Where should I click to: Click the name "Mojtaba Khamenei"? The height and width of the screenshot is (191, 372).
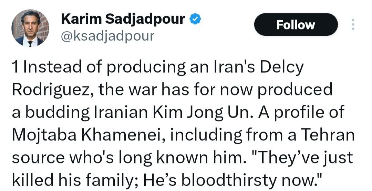pos(90,135)
